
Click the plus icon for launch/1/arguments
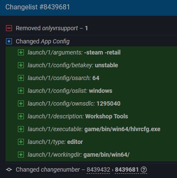(21, 52)
